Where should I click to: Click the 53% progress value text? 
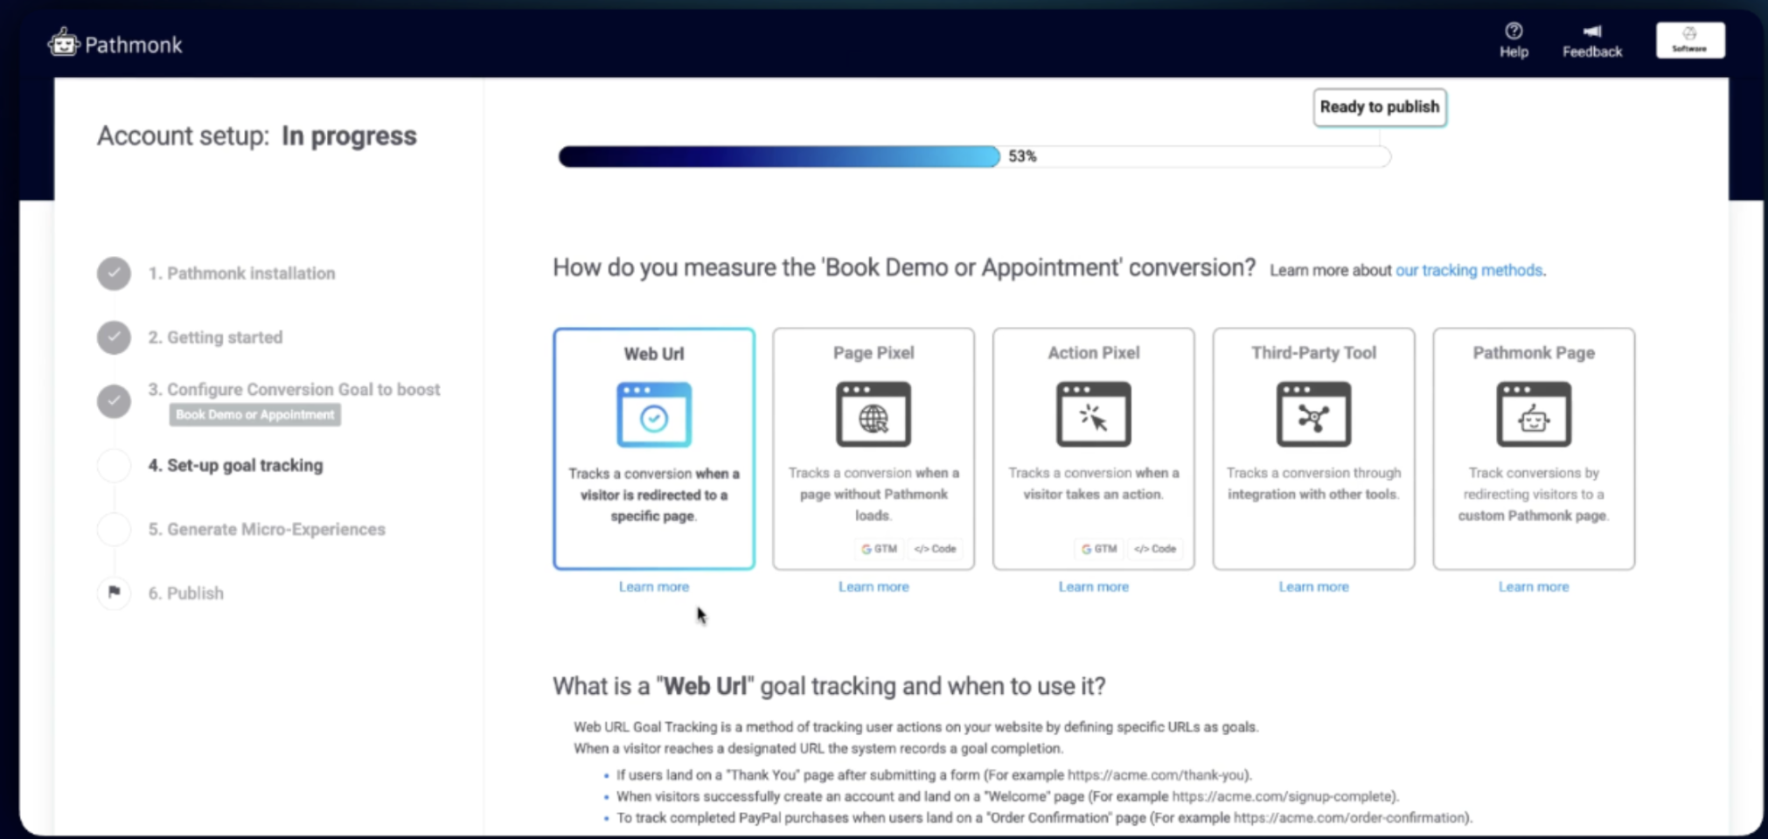pos(1022,156)
